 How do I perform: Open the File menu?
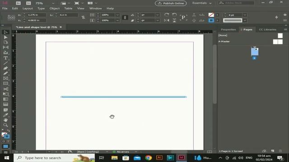pyautogui.click(x=5, y=9)
